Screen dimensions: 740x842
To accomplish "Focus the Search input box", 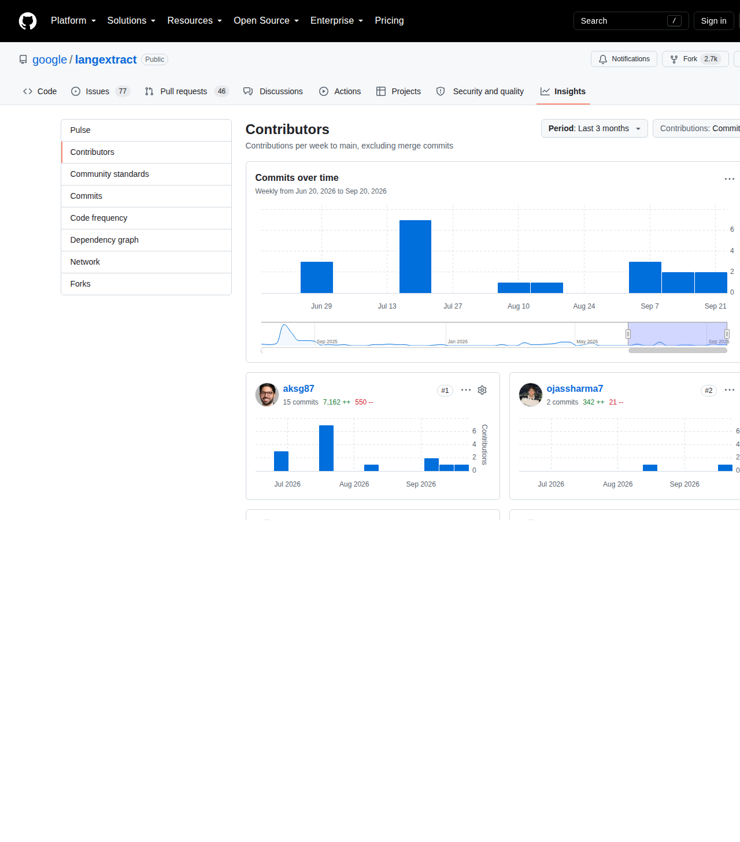I will click(631, 21).
